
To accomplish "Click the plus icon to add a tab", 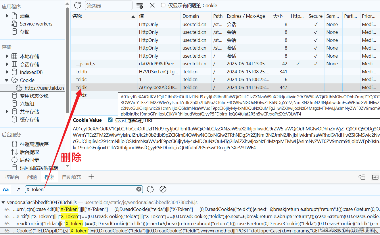I will 91,177.
